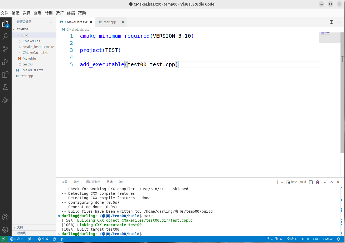This screenshot has width=345, height=243.
Task: Open new terminal dropdown arrow
Action: pyautogui.click(x=282, y=182)
